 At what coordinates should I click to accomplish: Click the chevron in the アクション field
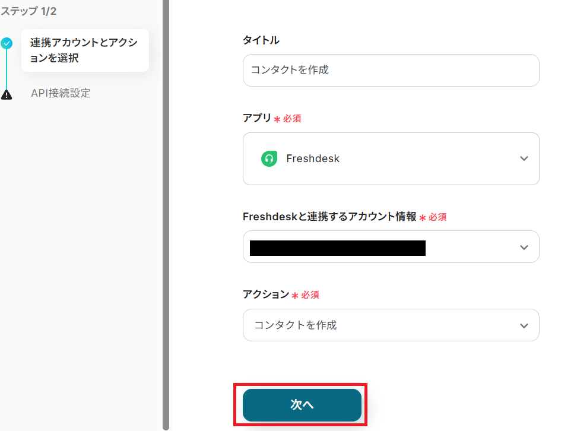pos(524,325)
